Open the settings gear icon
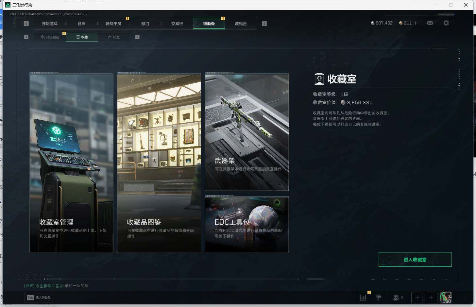 pos(446,23)
